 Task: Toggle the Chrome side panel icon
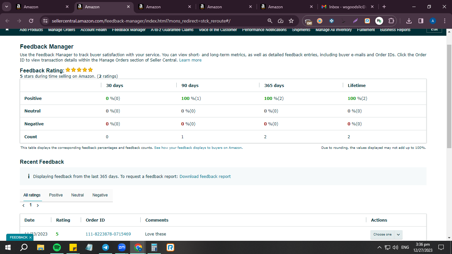click(421, 21)
